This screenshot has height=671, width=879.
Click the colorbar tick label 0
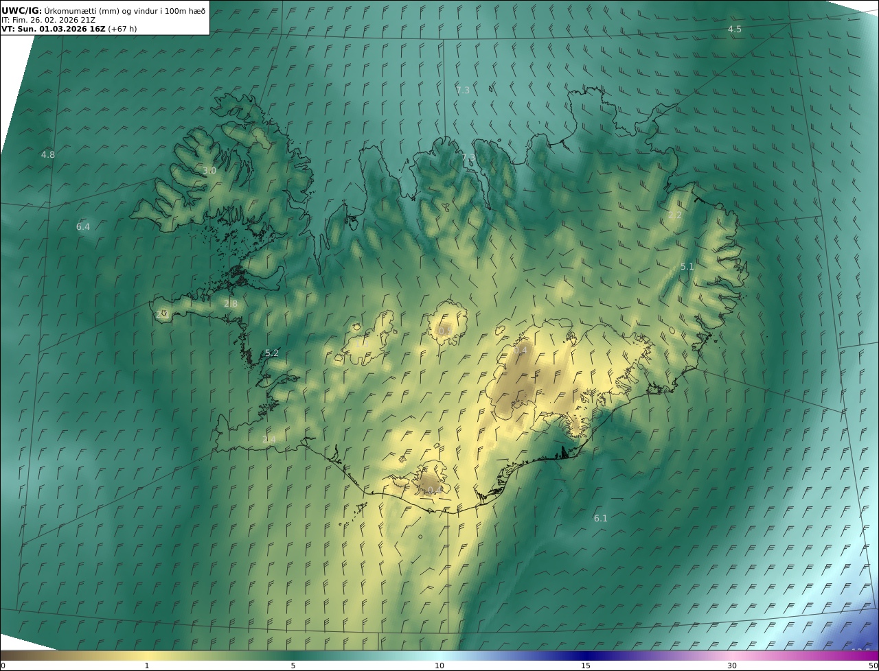coord(3,666)
